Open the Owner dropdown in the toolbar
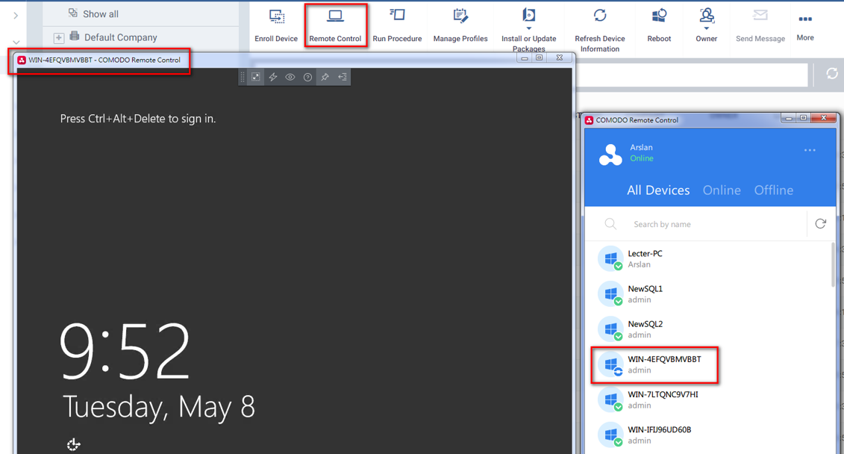Screen dimensions: 844x454 point(706,25)
